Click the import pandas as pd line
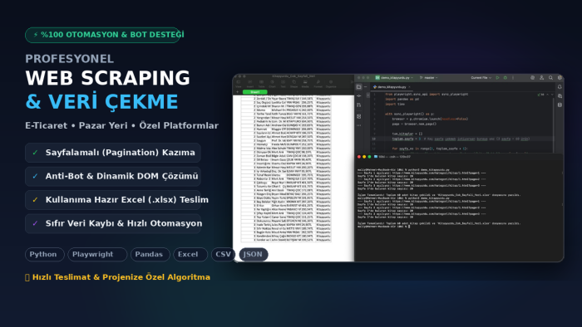Screen dimensions: 582x327 [x=402, y=100]
